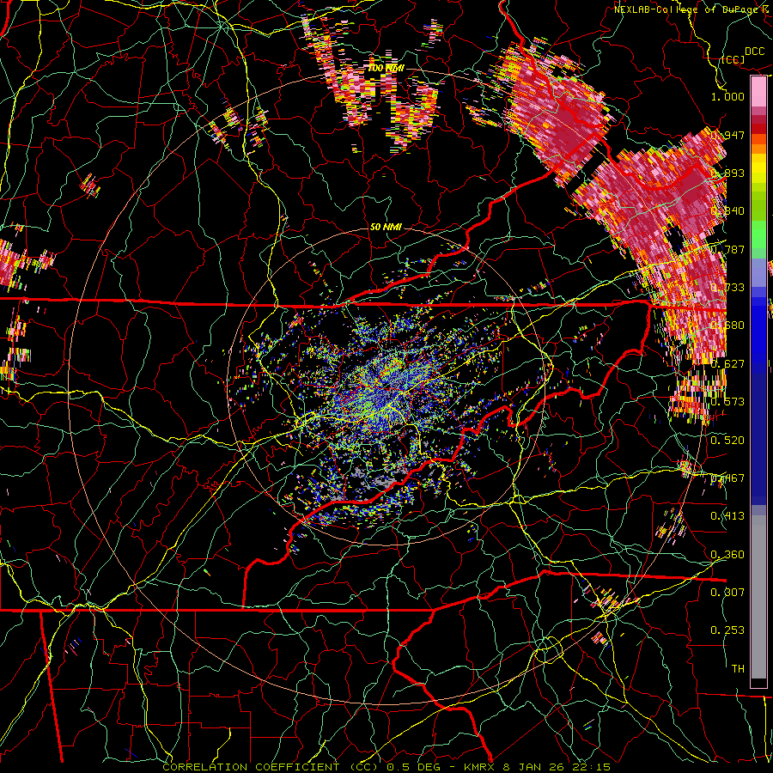Select the 1.000 scale value

coord(727,96)
